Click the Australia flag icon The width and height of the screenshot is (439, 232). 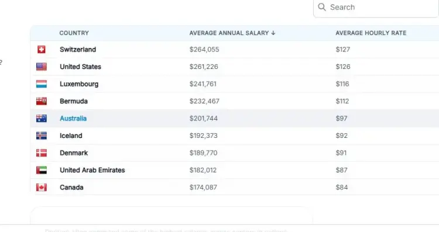tap(42, 119)
